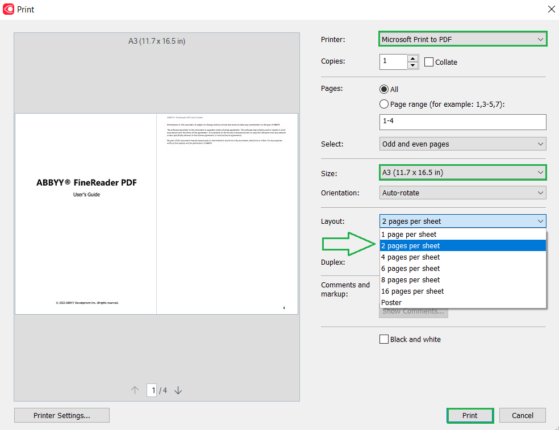Expand the Select dropdown for odd and even pages
559x430 pixels.
pos(462,144)
